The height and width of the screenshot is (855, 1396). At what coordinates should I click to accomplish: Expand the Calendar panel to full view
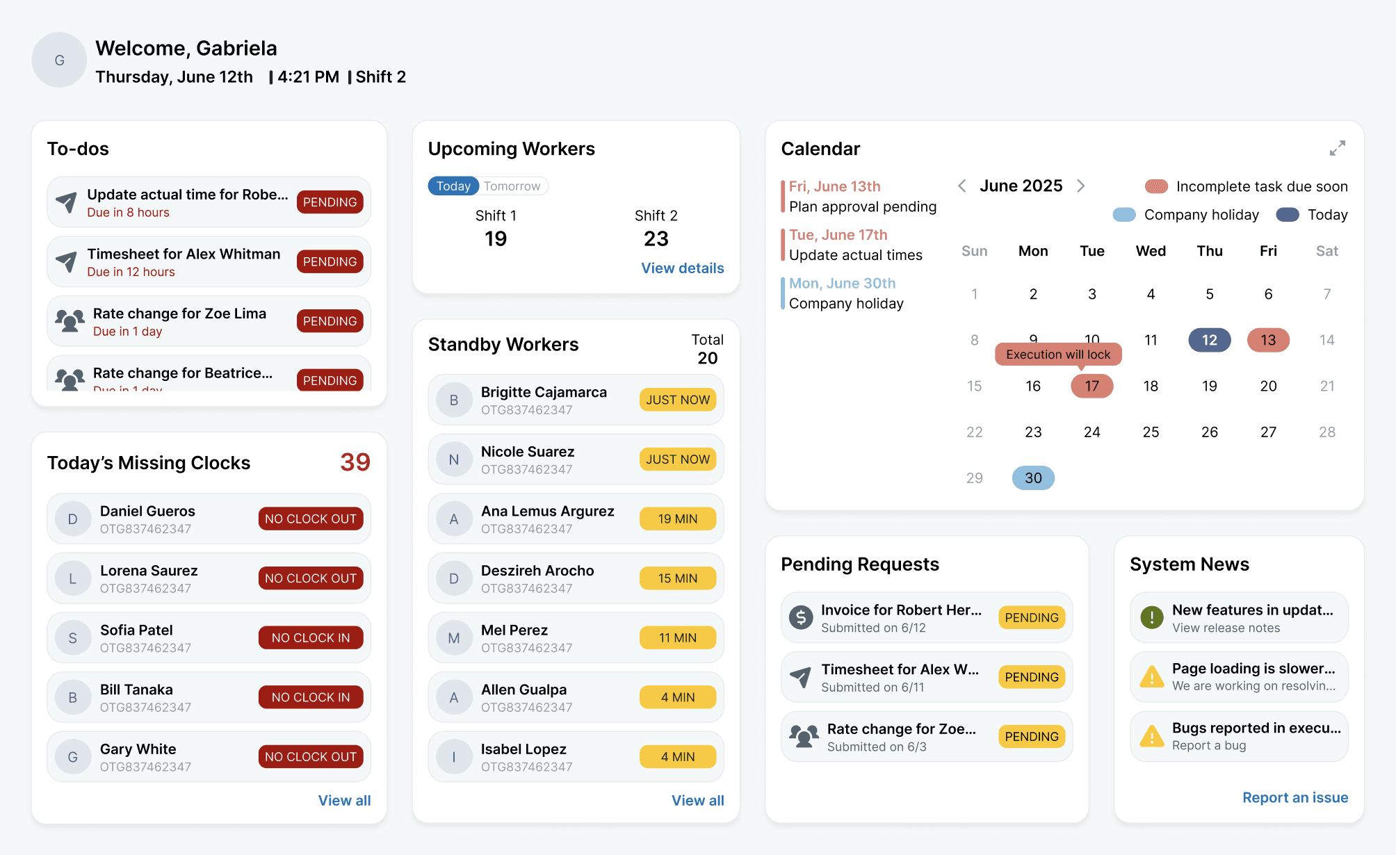tap(1337, 148)
